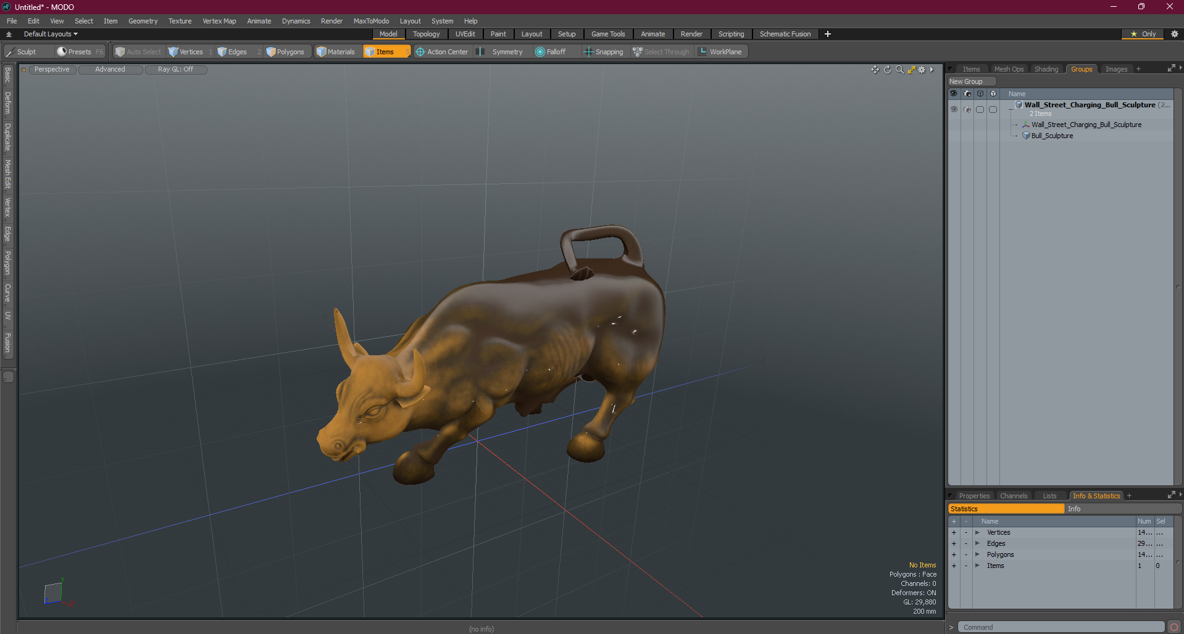Switch to the UVEdit layout tab
The width and height of the screenshot is (1184, 634).
pos(465,34)
